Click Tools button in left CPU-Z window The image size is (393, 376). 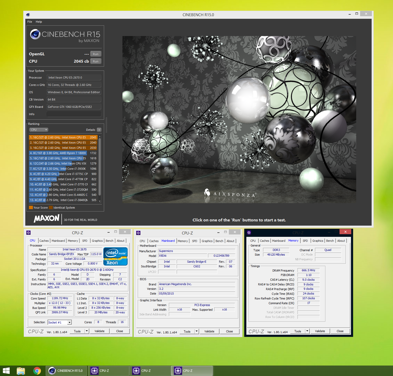pyautogui.click(x=77, y=331)
